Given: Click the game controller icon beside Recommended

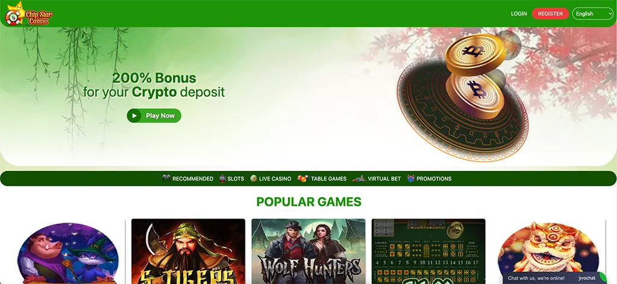Looking at the screenshot, I should [x=166, y=178].
